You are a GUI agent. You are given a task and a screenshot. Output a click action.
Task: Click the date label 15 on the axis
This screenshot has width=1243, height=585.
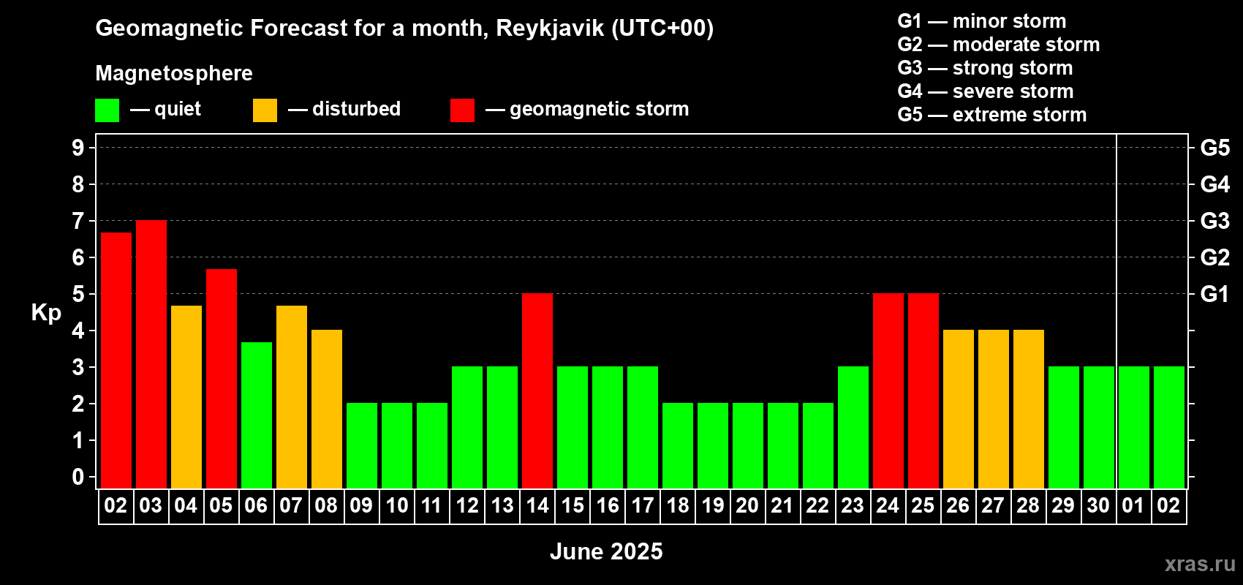pos(573,506)
